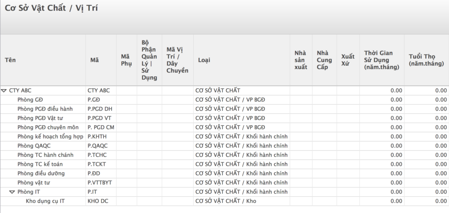The image size is (449, 213).
Task: Select the Phòng GĐ row
Action: point(224,100)
